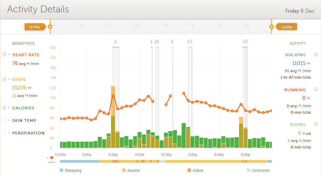Image resolution: width=321 pixels, height=176 pixels.
Task: Uncheck the Heart Rate biometric checkbox
Action: click(x=4, y=54)
